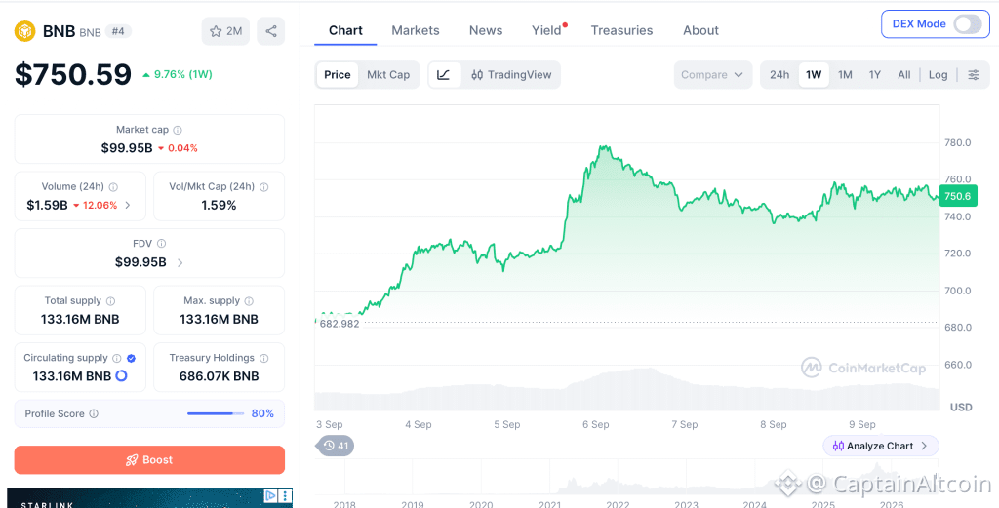This screenshot has width=999, height=508.
Task: Switch the chart to Mkt Cap view
Action: [388, 74]
